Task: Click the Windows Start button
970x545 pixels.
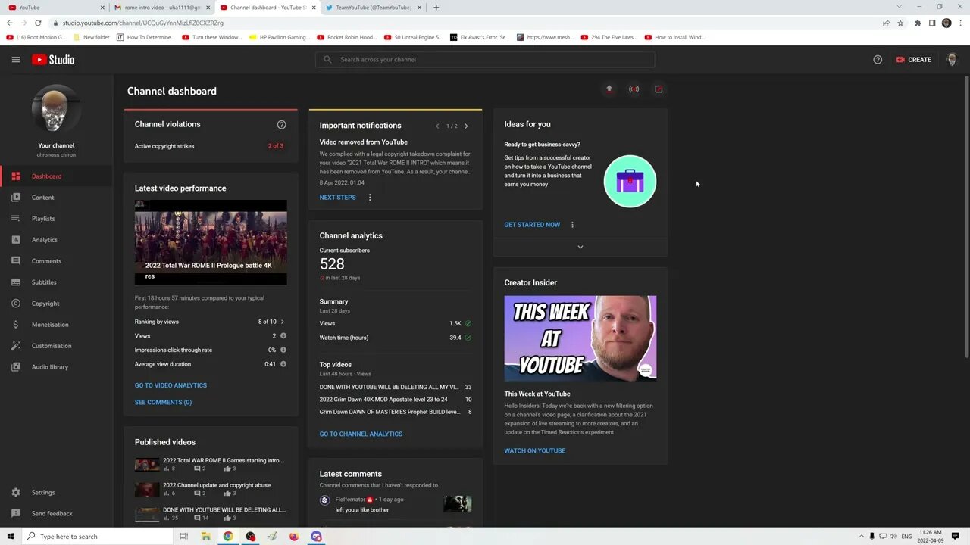Action: [x=11, y=537]
